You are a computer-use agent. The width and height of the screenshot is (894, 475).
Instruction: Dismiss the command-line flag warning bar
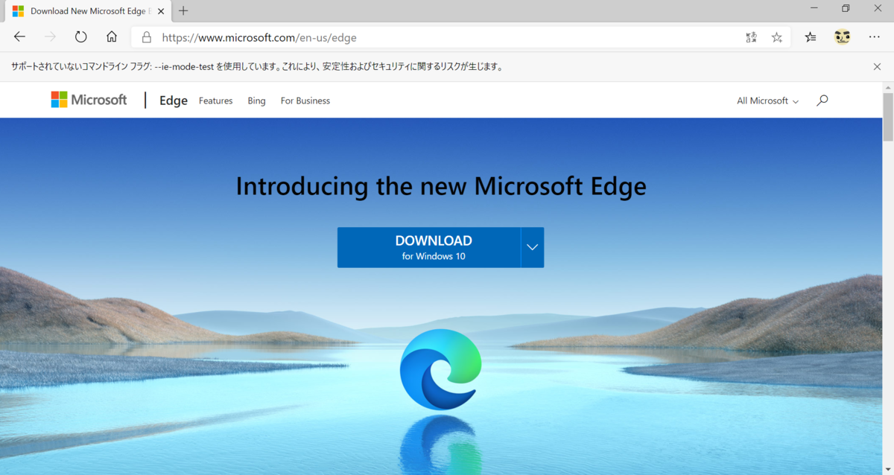[x=877, y=66]
